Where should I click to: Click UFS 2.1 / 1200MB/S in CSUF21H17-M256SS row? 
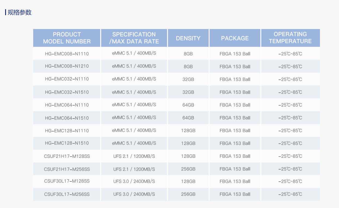(x=134, y=169)
